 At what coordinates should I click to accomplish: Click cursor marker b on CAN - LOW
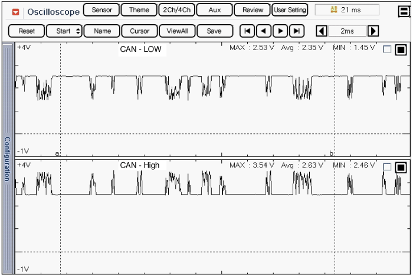tap(331, 153)
